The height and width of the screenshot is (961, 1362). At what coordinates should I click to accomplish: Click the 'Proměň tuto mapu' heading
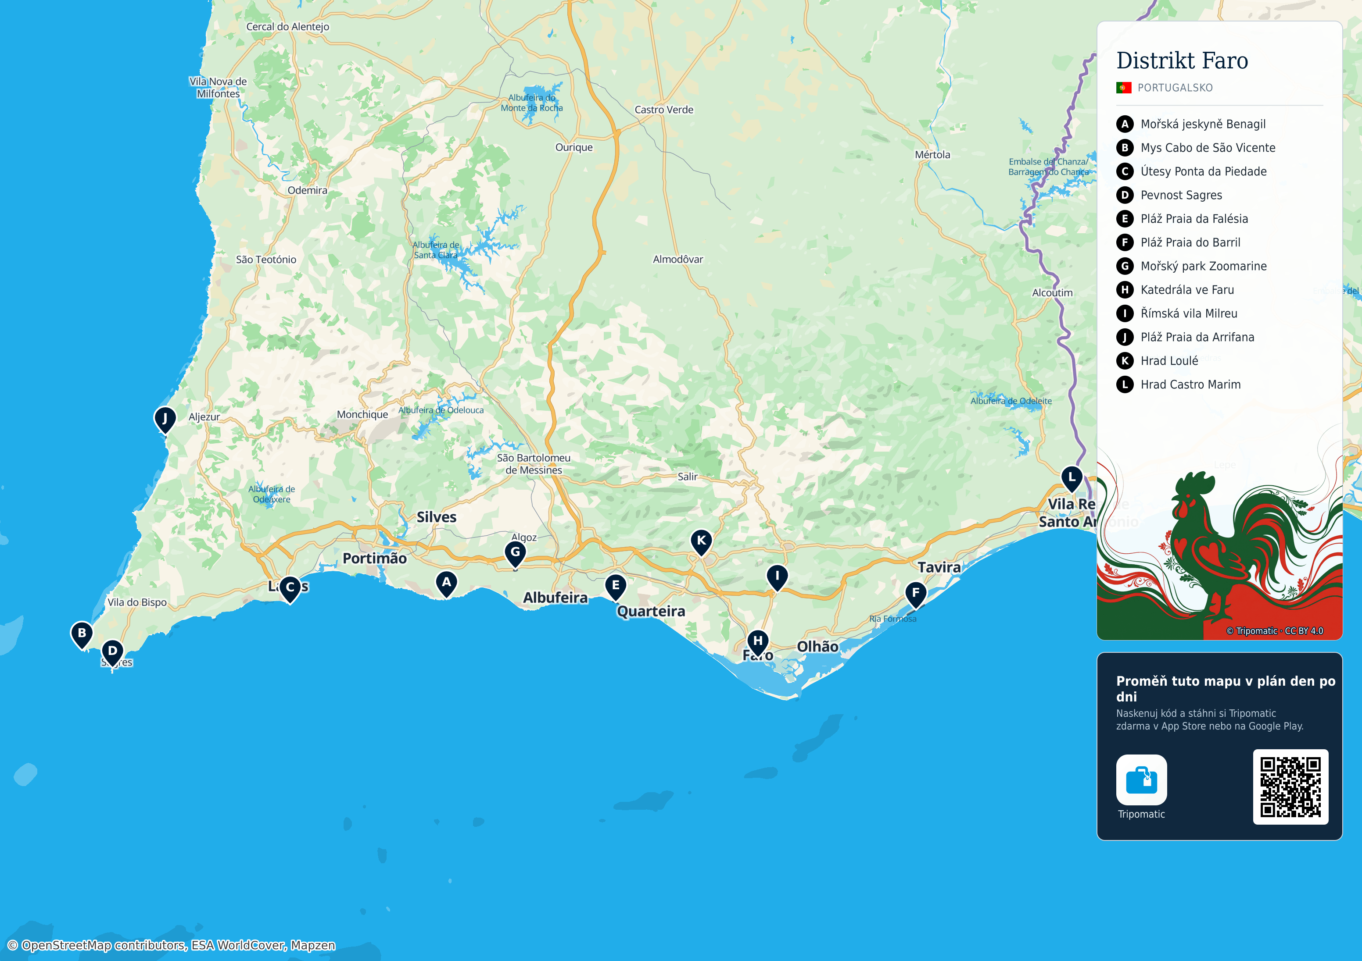coord(1226,688)
